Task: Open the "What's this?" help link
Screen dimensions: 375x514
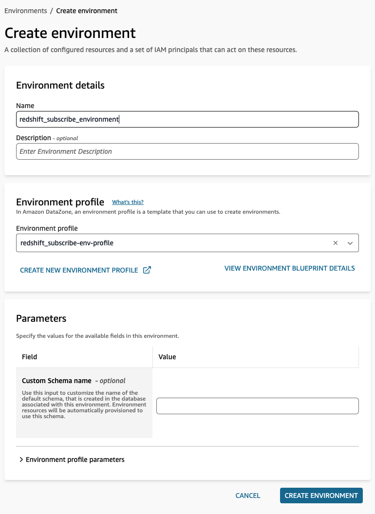Action: click(x=128, y=202)
